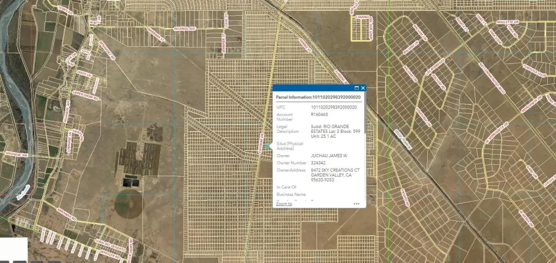Open the popup's three-dot more options menu

[x=356, y=204]
